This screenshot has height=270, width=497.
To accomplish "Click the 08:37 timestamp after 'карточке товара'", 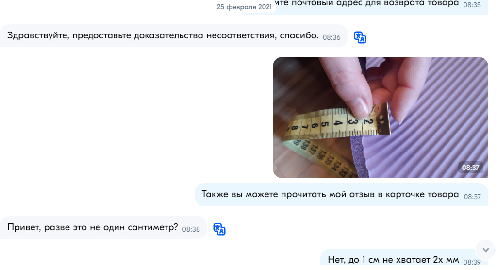I will click(x=472, y=197).
